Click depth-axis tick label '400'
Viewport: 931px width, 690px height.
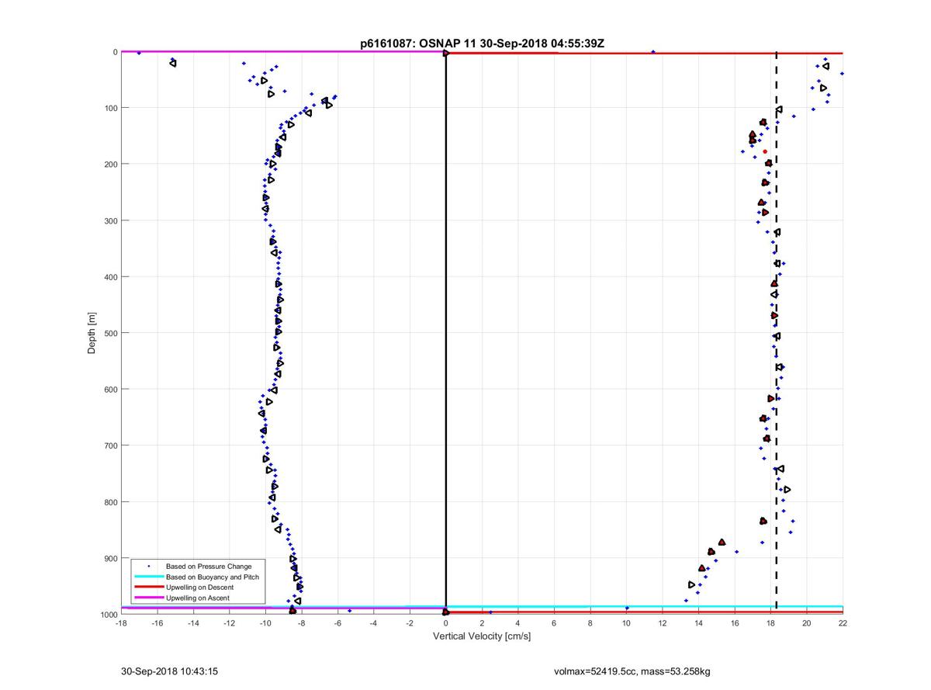(109, 277)
